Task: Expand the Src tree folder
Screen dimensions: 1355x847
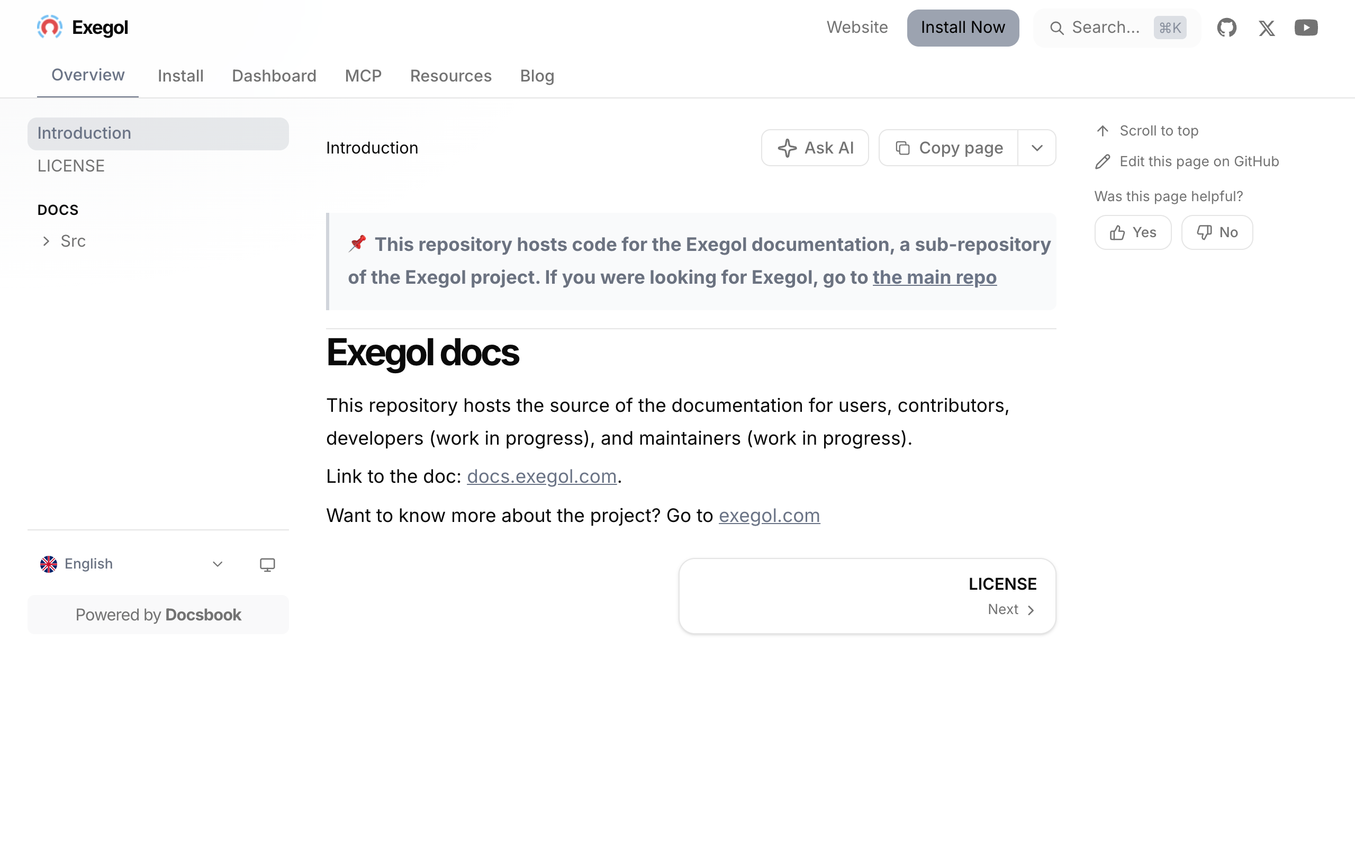Action: [x=47, y=241]
